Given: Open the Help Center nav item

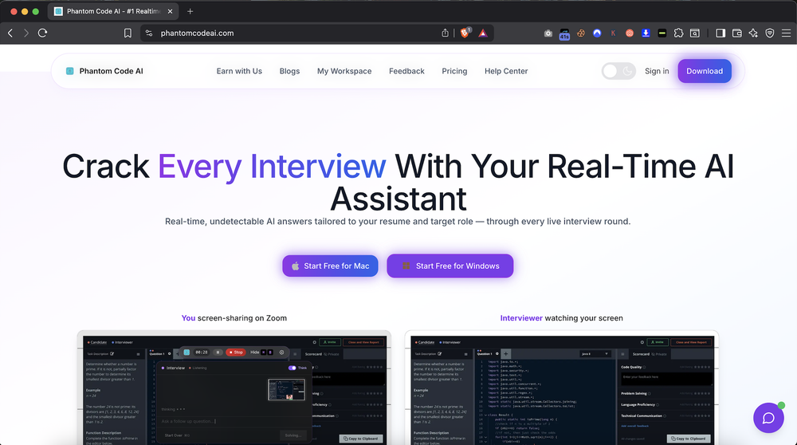Looking at the screenshot, I should pyautogui.click(x=506, y=71).
